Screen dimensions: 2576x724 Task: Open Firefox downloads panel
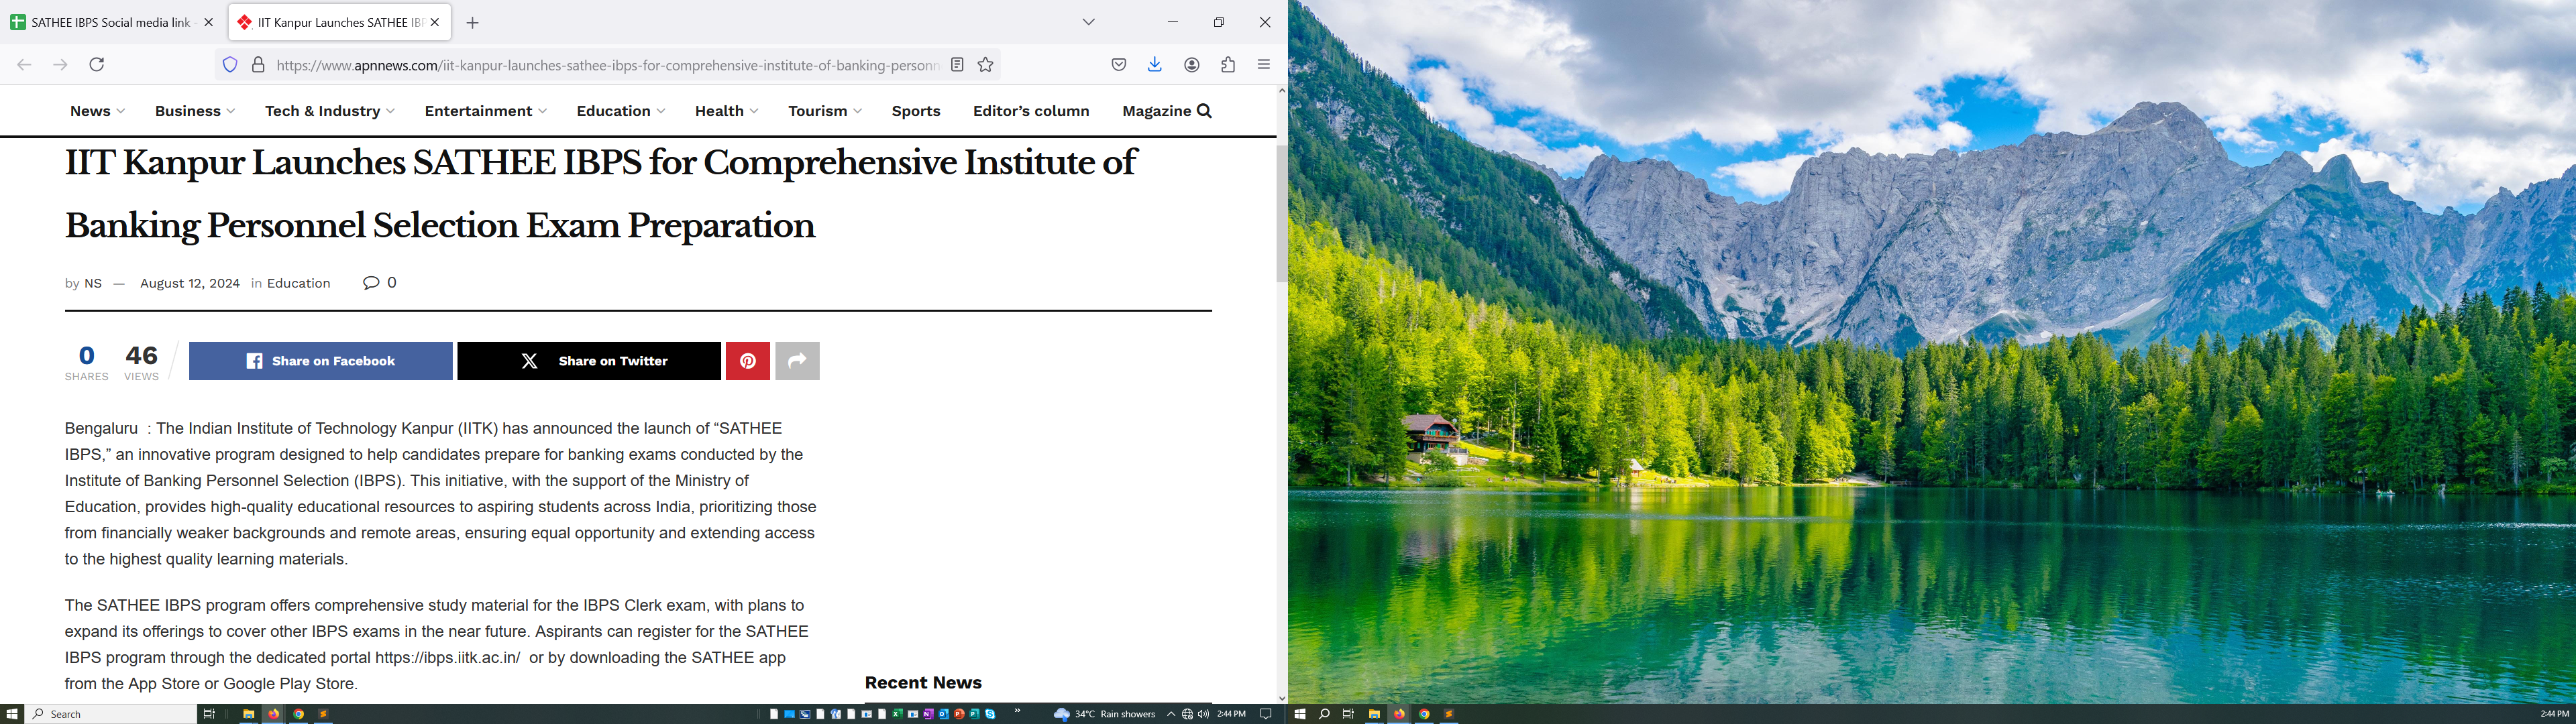coord(1155,65)
